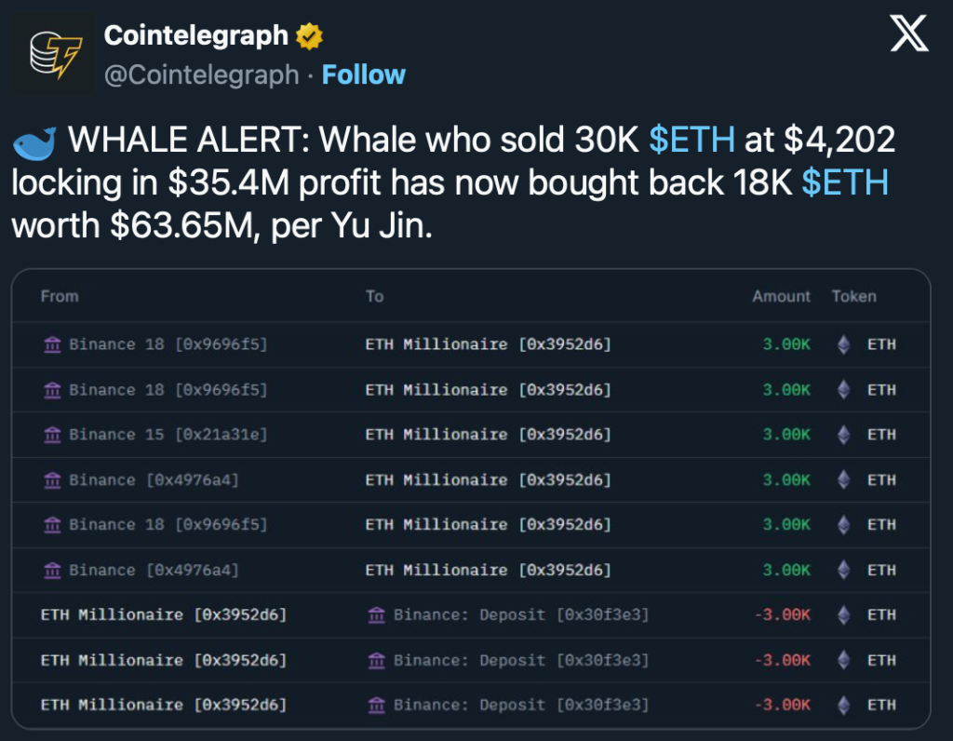Screen dimensions: 953x741
Task: Open the second $ETH cashtag link
Action: [844, 183]
